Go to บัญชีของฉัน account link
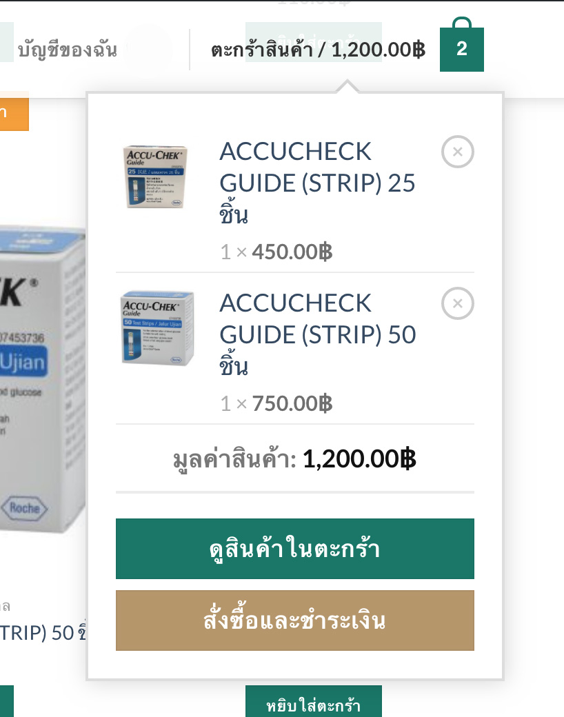 tap(68, 50)
